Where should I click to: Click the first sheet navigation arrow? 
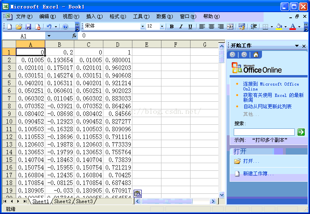click(5, 201)
